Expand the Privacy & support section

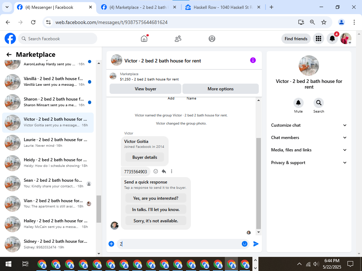click(x=309, y=163)
